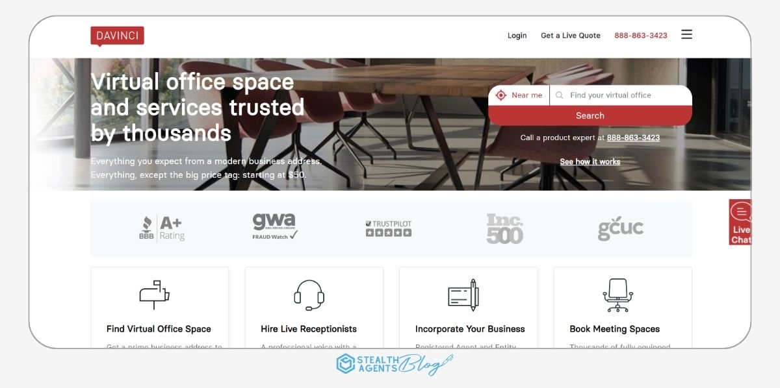
Task: Select Get a Live Quote in header
Action: click(x=571, y=36)
